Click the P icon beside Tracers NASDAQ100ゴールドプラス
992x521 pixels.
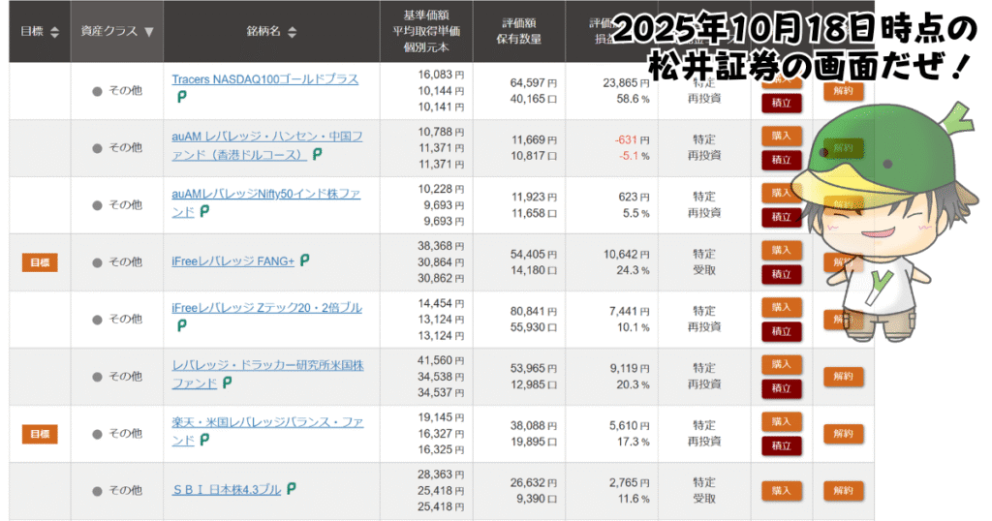[181, 97]
